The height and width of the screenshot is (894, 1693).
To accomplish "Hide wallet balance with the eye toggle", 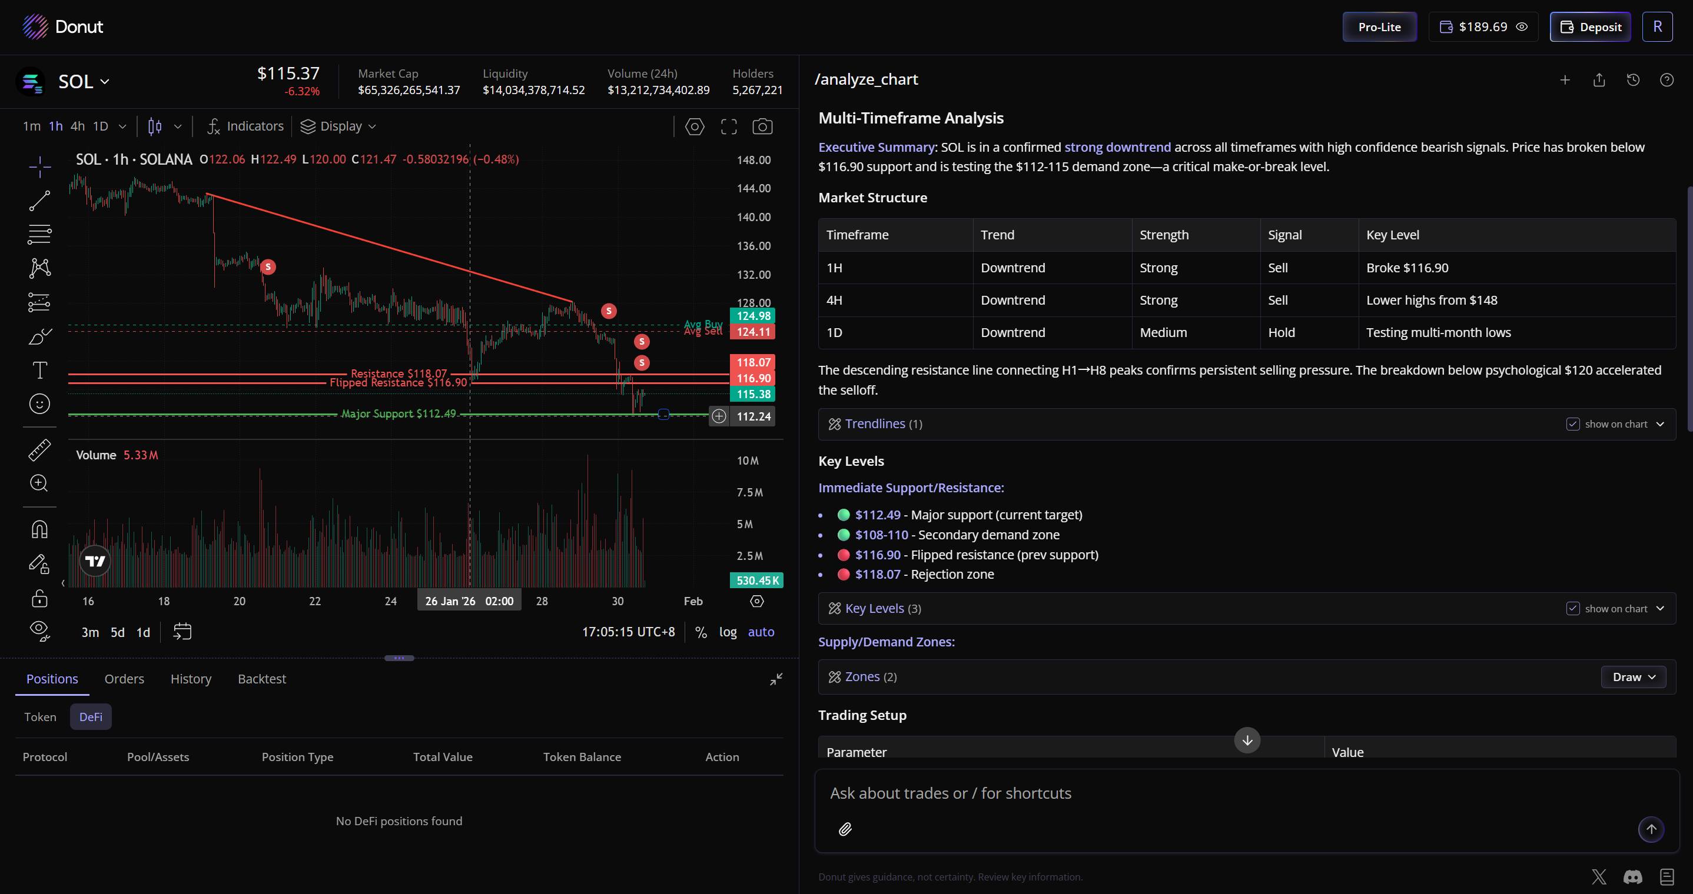I will tap(1523, 26).
